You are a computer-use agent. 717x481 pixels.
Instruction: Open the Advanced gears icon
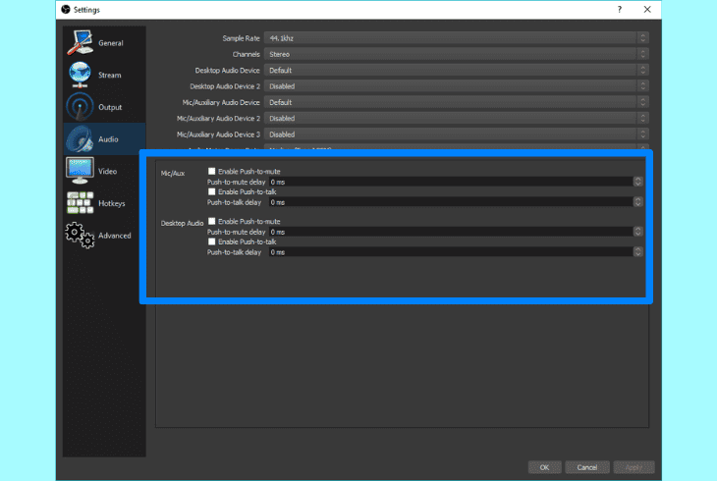click(80, 235)
